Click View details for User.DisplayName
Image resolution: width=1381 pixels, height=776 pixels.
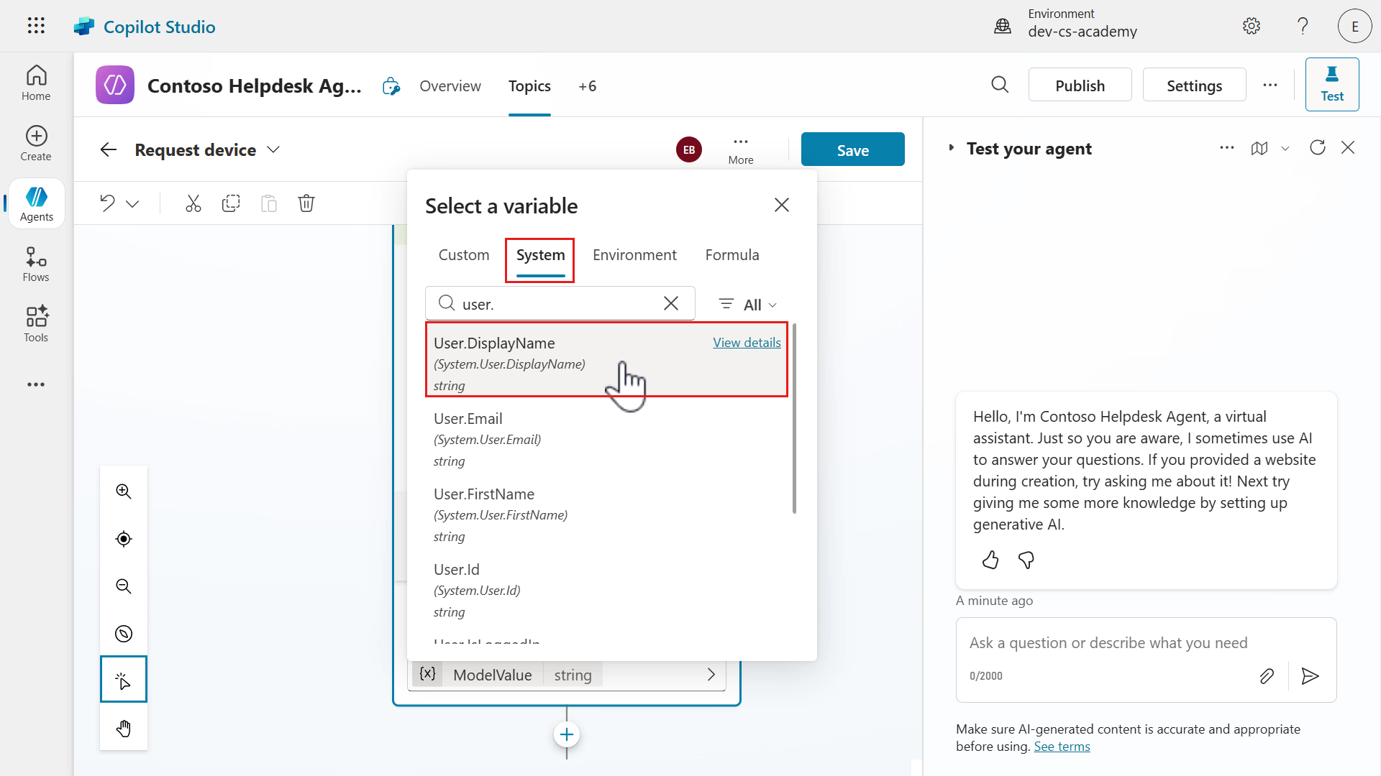[x=747, y=343]
